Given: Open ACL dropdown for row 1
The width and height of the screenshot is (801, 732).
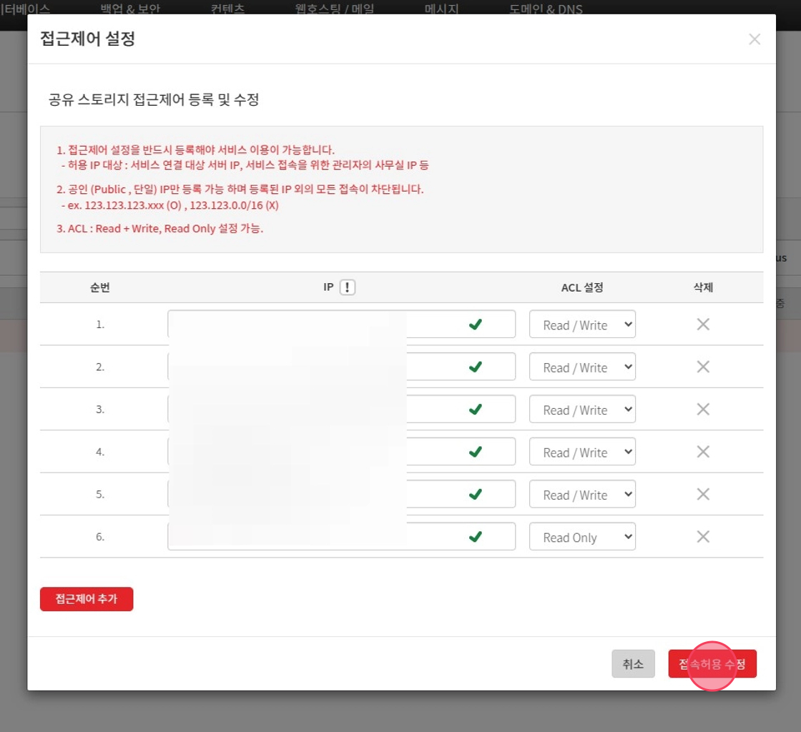Looking at the screenshot, I should pyautogui.click(x=582, y=324).
